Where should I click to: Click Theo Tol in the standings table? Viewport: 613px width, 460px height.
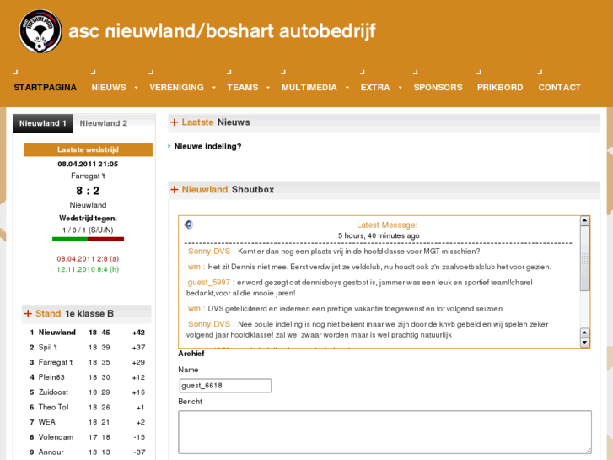[54, 407]
